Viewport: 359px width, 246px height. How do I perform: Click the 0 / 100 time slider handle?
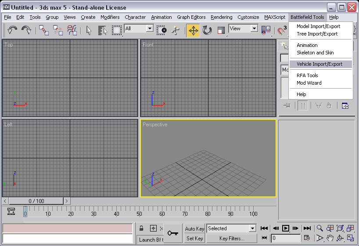pos(36,201)
